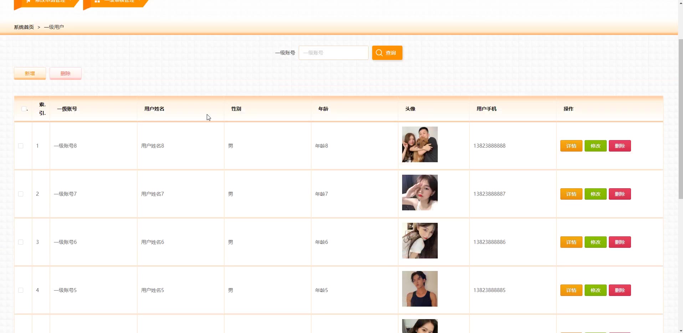The height and width of the screenshot is (333, 683).
Task: Click phone number 13823888885
Action: (489, 290)
